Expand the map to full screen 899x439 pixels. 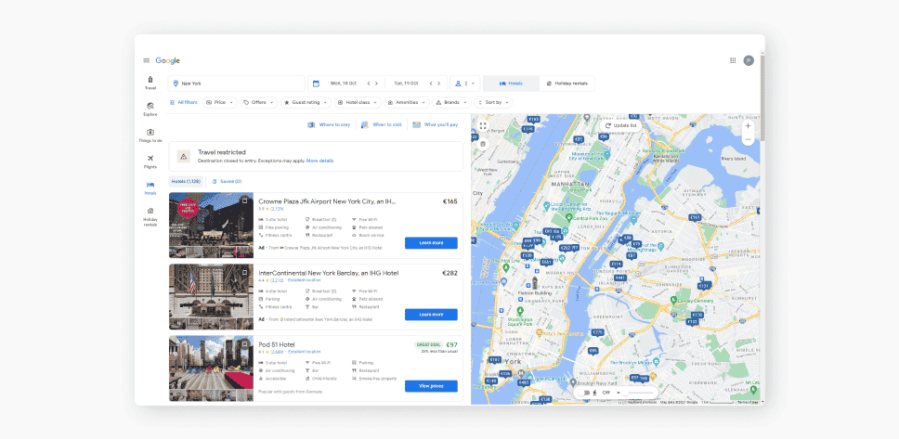[x=483, y=126]
